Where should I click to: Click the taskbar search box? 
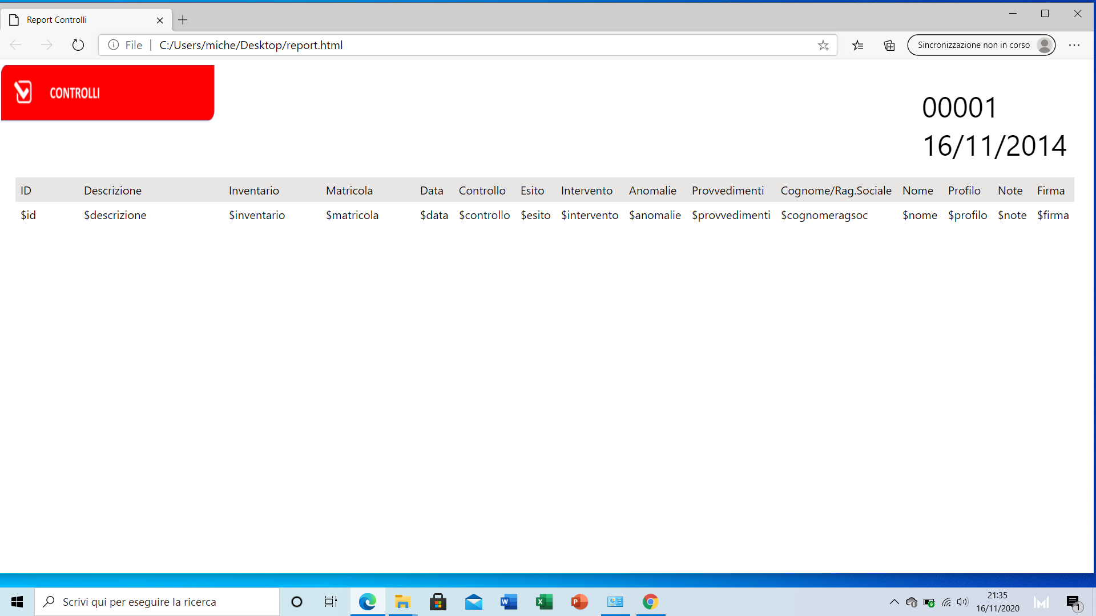[157, 602]
